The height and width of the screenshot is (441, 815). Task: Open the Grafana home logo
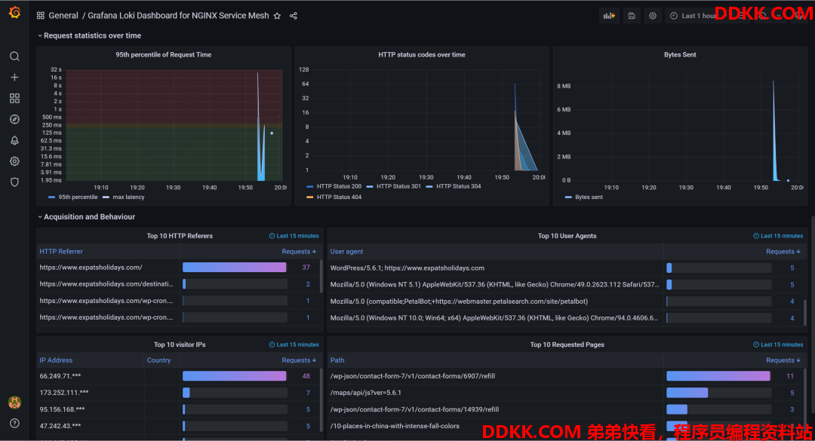14,12
